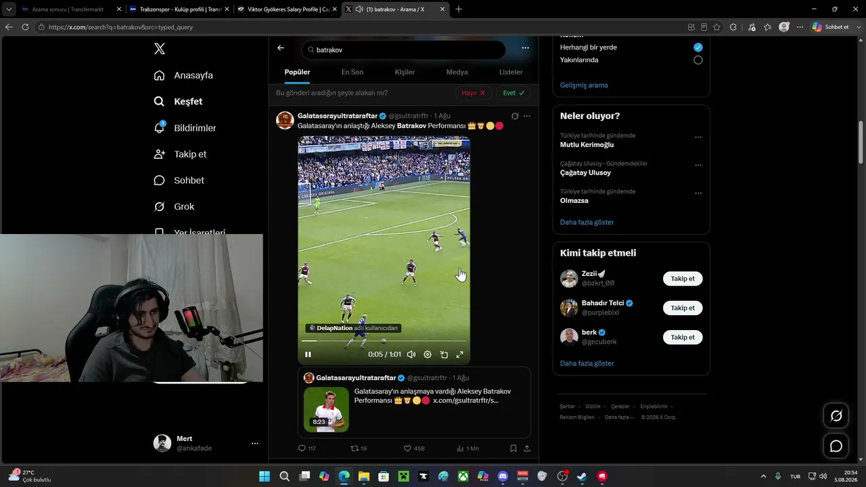Open the Gelişmiş arama link
Screen dimensions: 866x487
pyautogui.click(x=584, y=85)
